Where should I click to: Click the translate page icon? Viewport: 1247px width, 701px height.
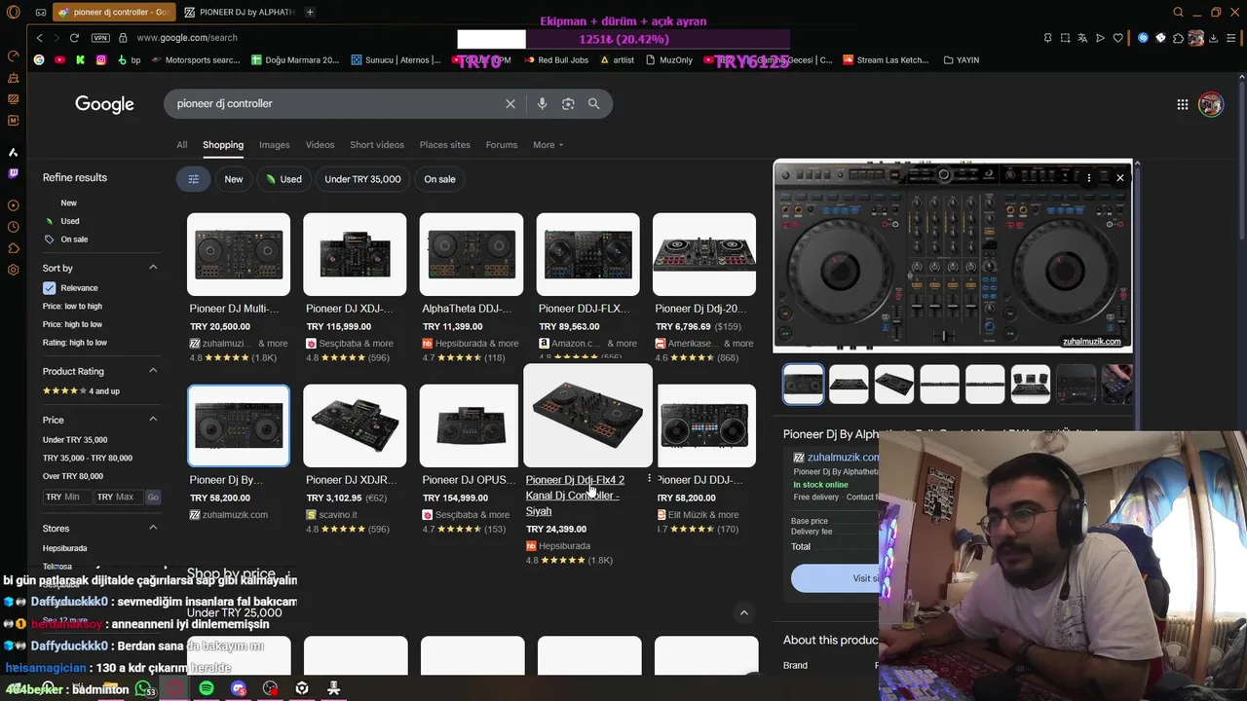pos(1082,38)
